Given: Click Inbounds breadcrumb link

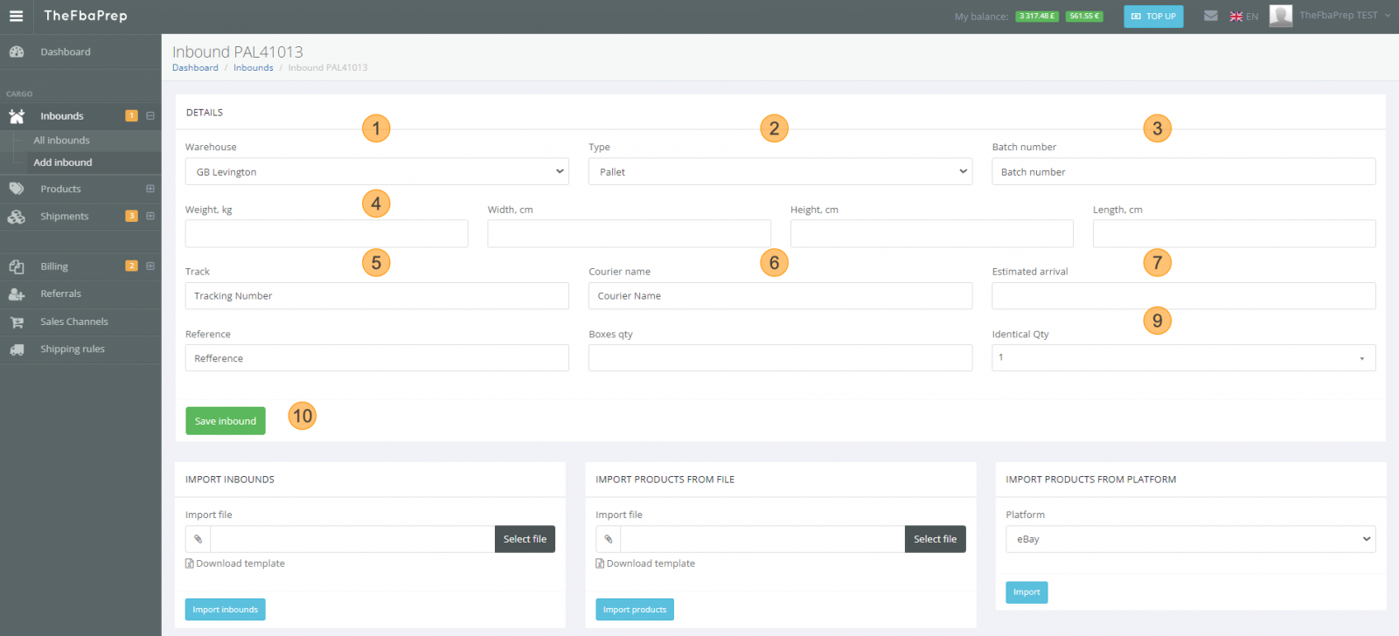Looking at the screenshot, I should (x=254, y=67).
